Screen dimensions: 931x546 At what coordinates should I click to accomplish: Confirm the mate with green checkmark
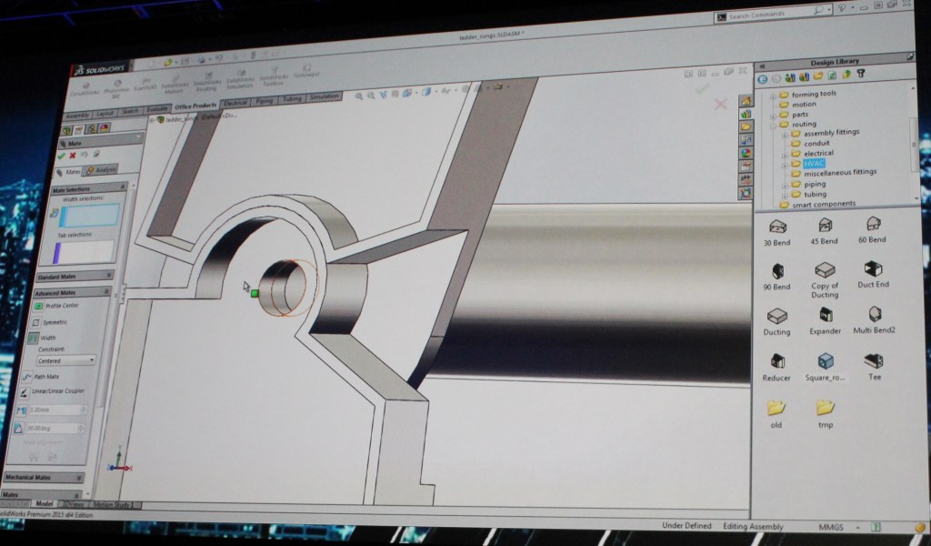[62, 156]
